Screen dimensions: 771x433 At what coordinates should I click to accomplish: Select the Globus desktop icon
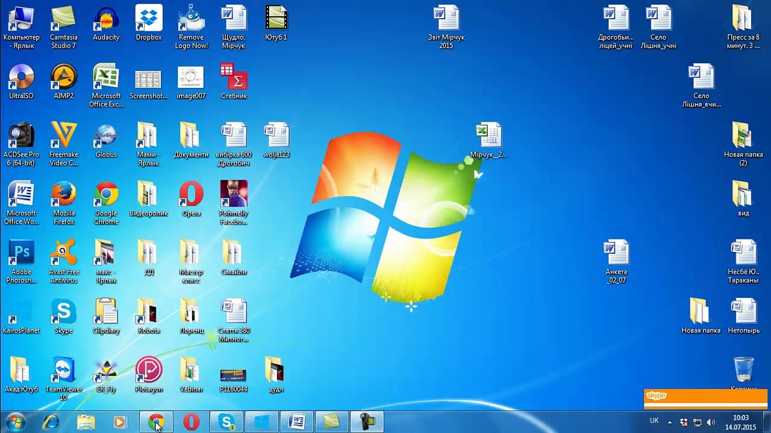(x=106, y=141)
